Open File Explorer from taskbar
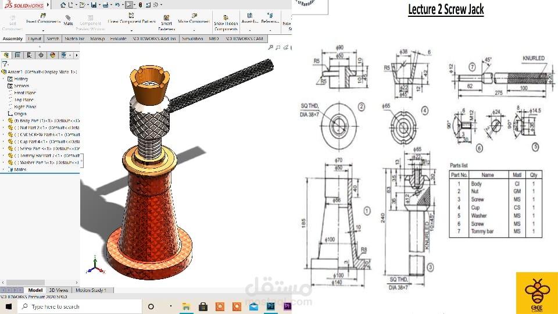 coord(186,306)
